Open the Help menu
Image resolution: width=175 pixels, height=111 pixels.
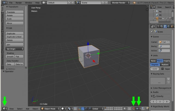37,3
